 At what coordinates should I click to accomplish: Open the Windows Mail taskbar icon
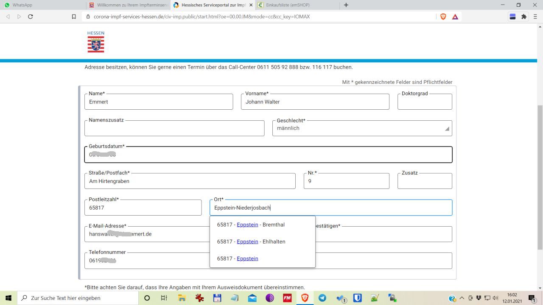coord(252,298)
